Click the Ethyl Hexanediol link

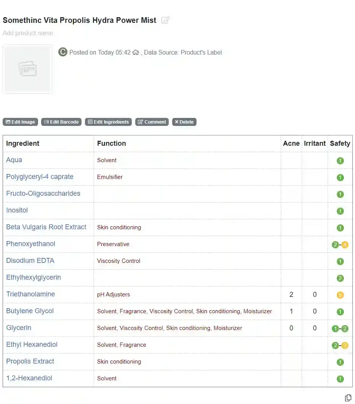[x=32, y=344]
